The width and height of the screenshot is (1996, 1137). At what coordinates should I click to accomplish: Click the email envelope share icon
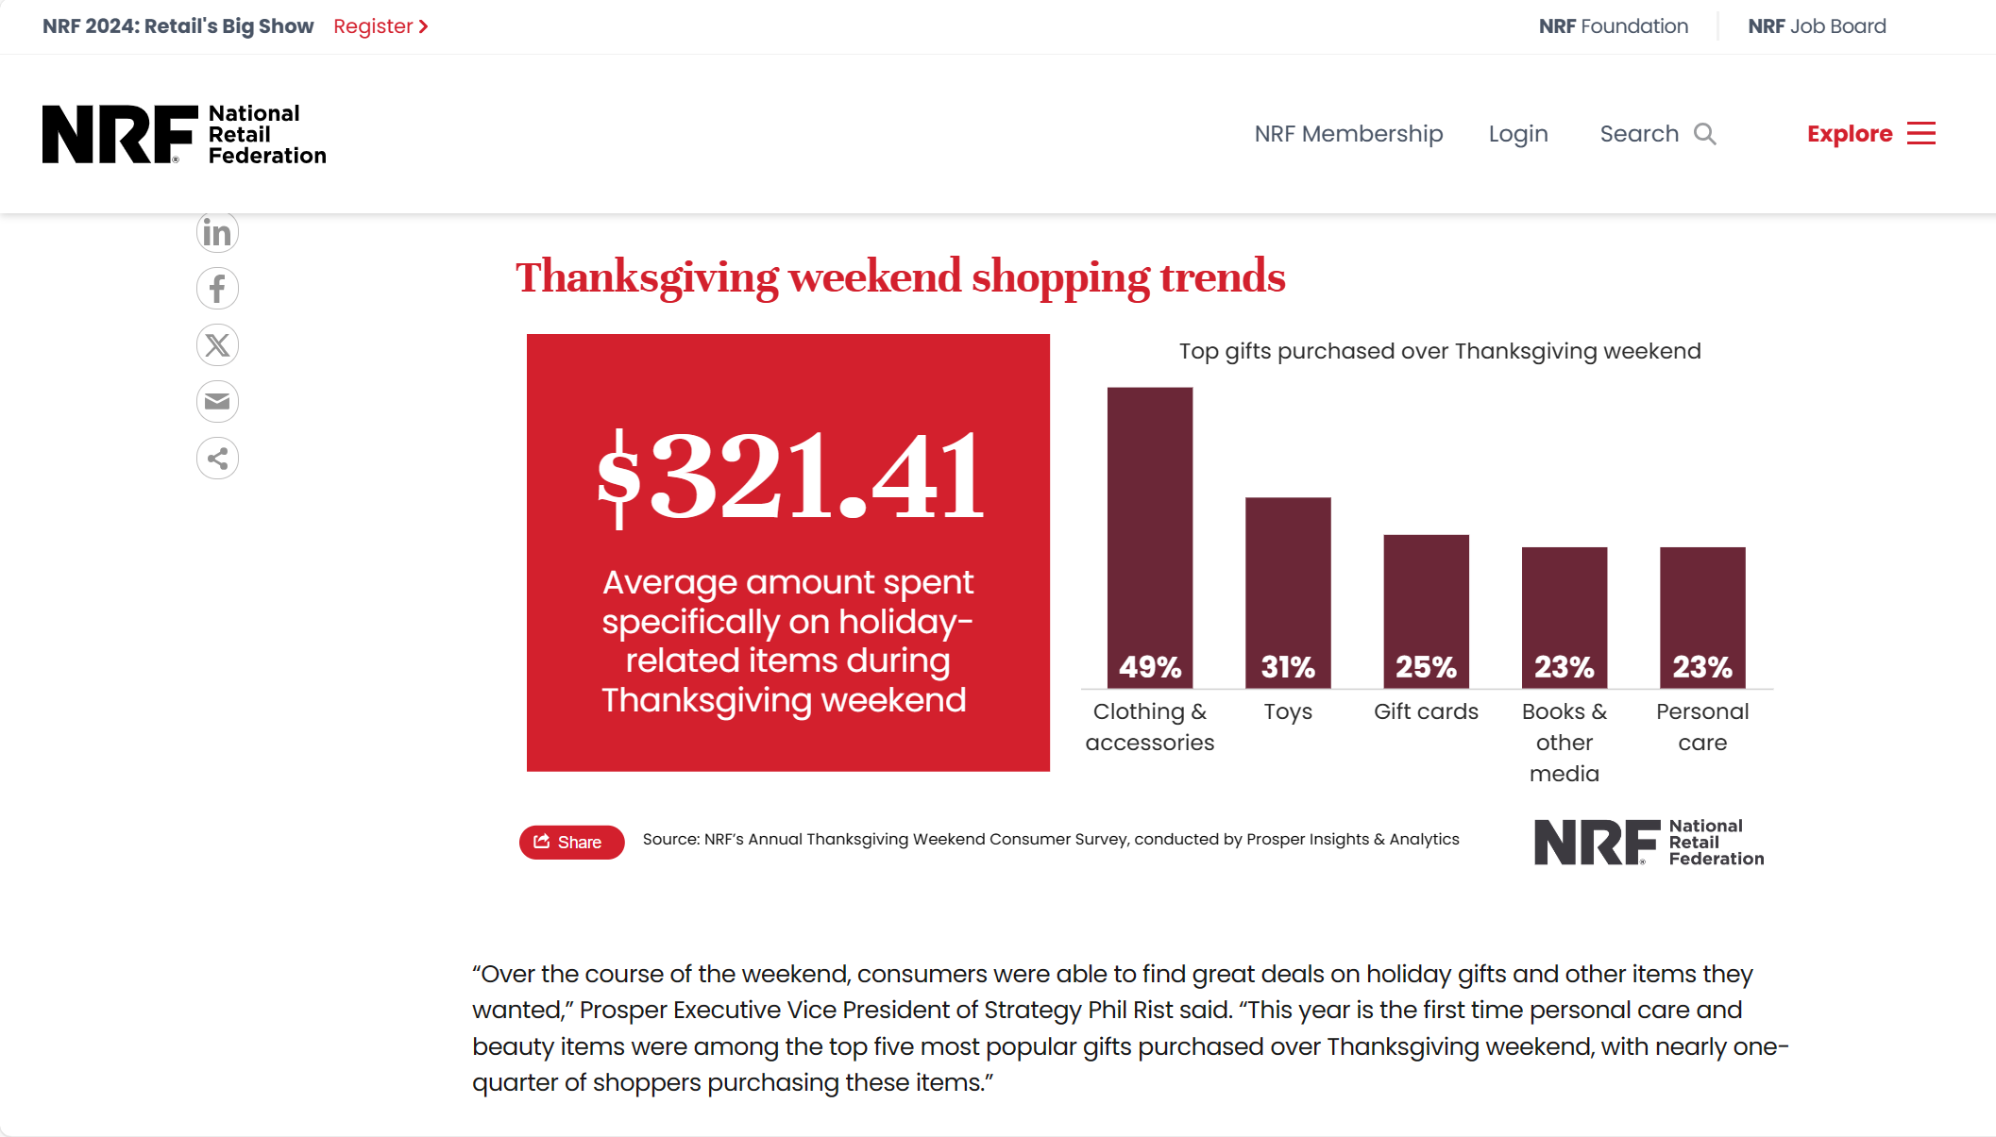pos(217,402)
